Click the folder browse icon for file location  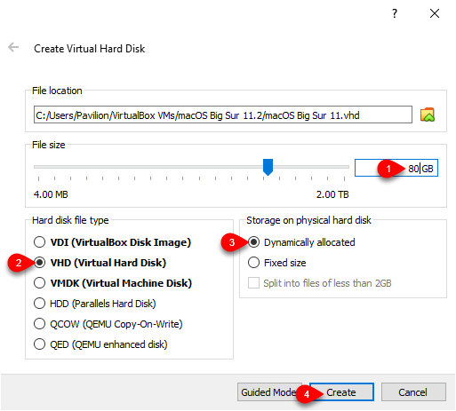pos(428,115)
